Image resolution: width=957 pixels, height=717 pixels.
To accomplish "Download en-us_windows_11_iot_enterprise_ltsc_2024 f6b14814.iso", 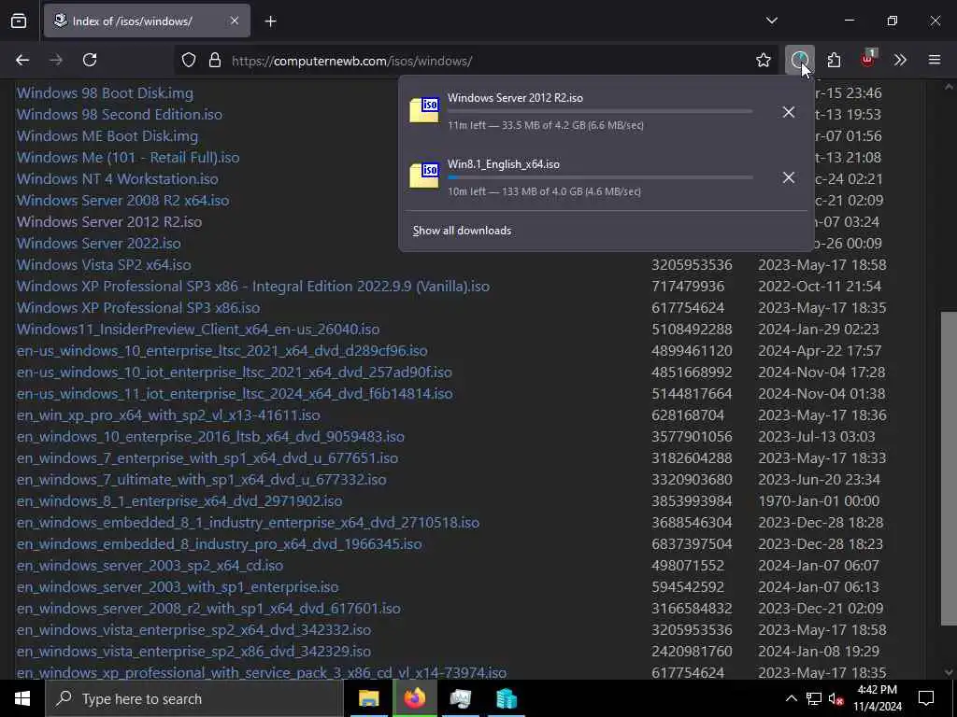I will pyautogui.click(x=235, y=393).
